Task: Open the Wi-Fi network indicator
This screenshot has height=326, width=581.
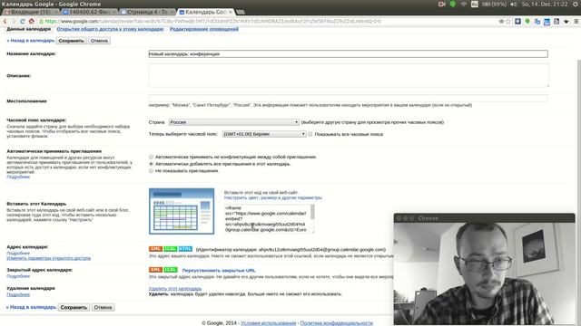Action: pyautogui.click(x=464, y=4)
